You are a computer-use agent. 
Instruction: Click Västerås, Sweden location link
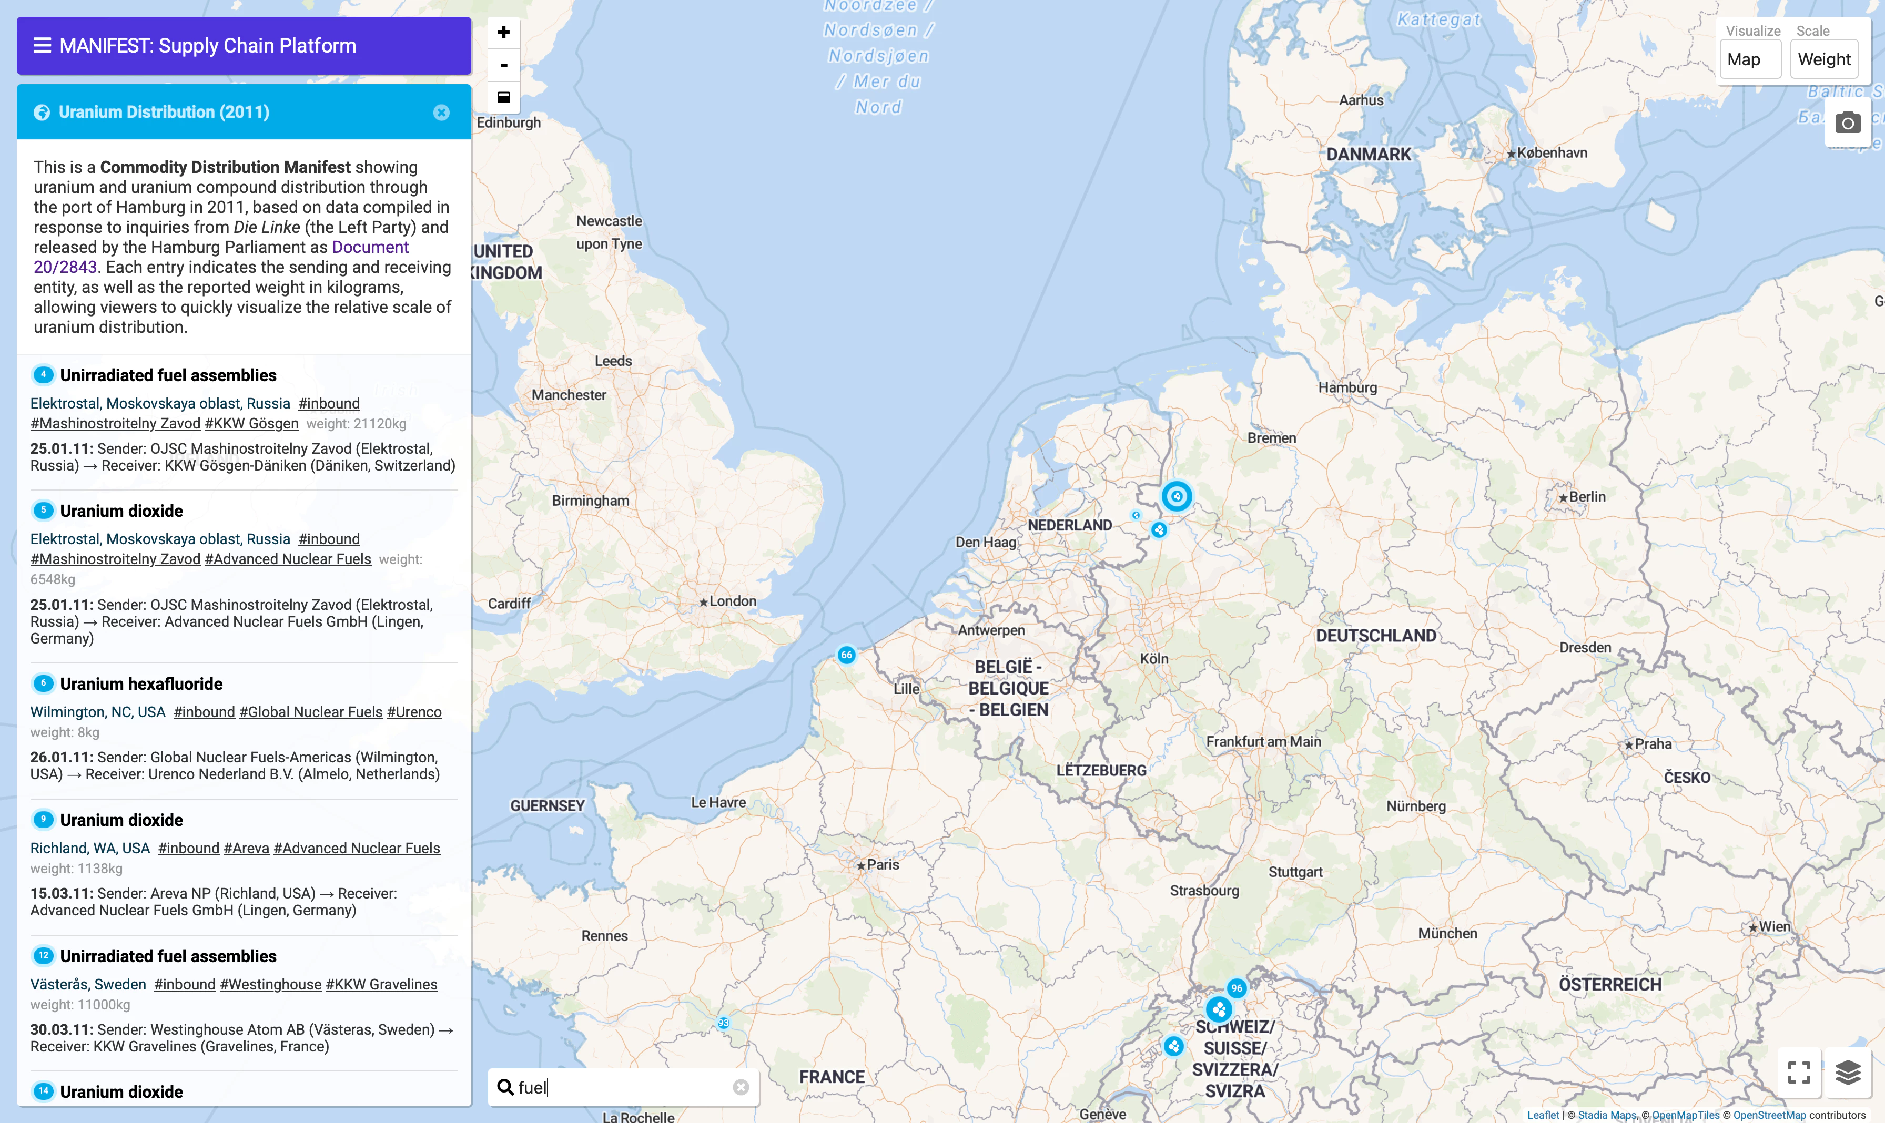coord(88,985)
